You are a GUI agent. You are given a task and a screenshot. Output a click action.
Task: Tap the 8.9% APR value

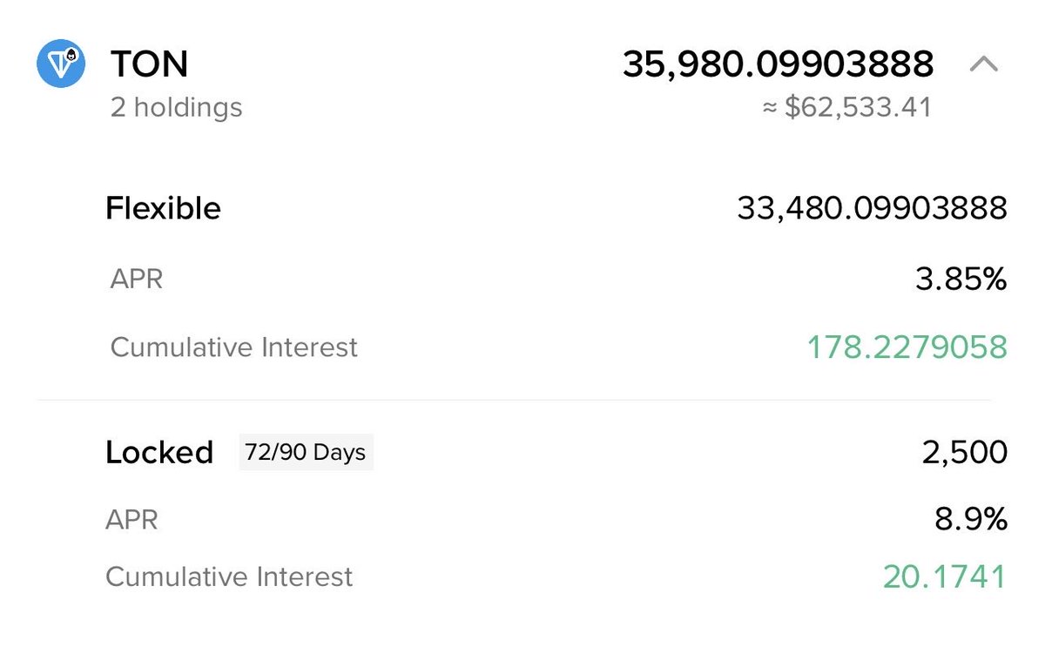point(972,521)
